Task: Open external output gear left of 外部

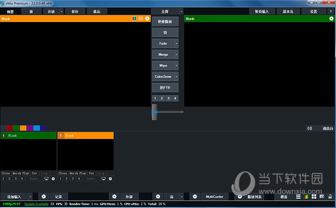Action: click(114, 197)
